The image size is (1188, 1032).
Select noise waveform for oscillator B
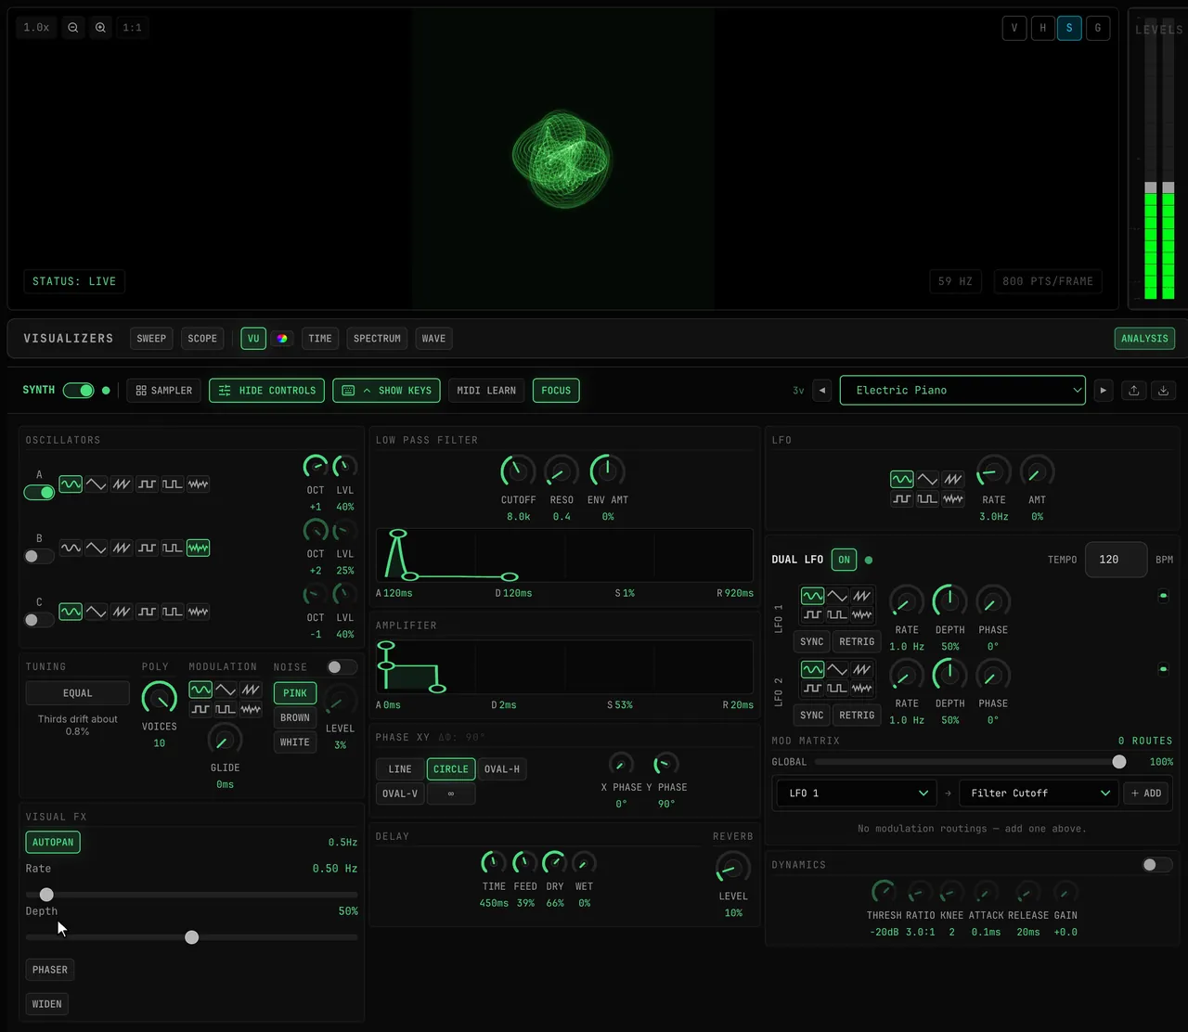(x=198, y=548)
